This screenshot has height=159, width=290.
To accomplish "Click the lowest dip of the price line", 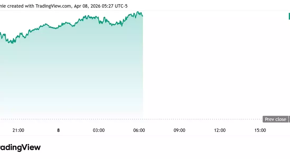I will pyautogui.click(x=12, y=43).
